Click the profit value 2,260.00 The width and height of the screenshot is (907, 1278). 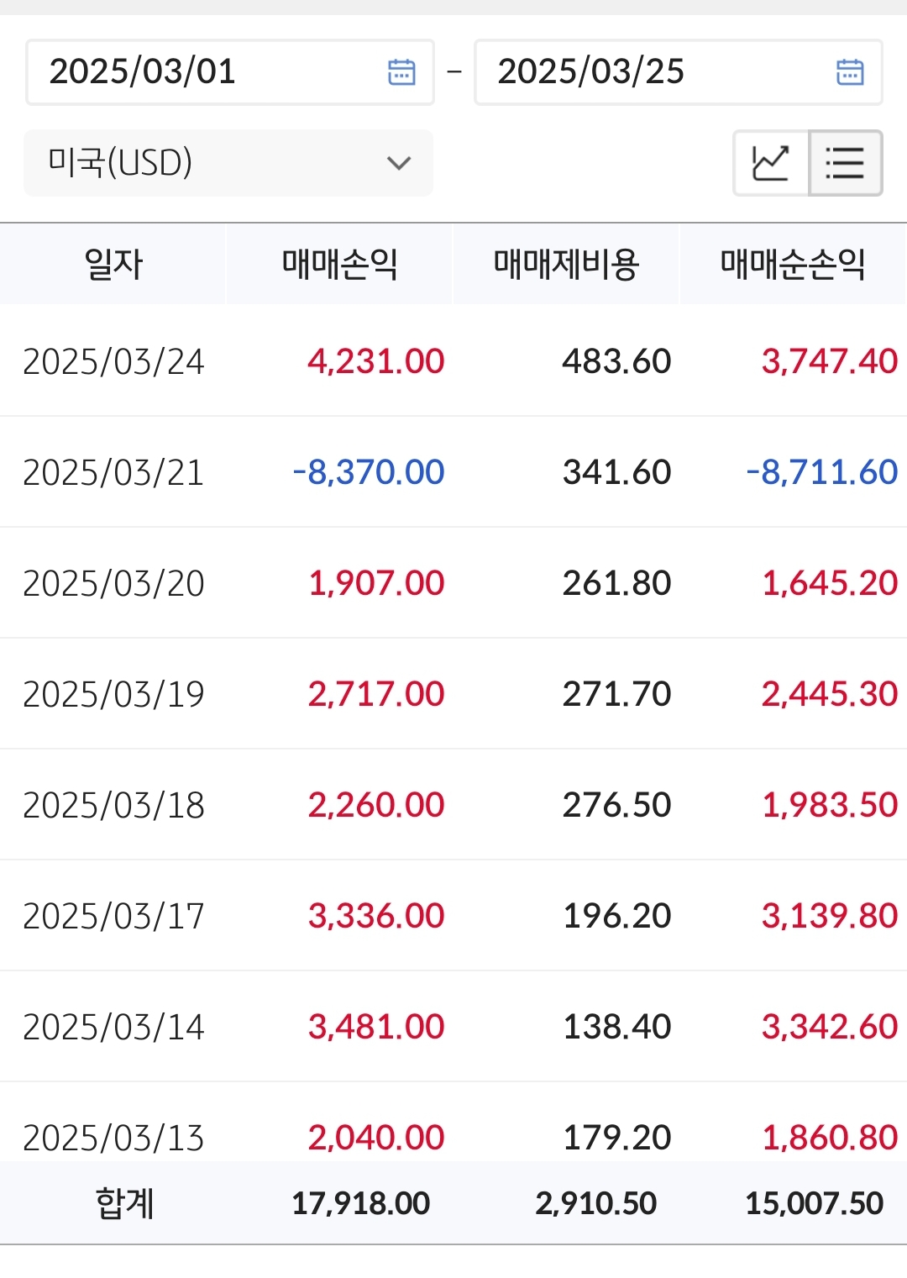tap(376, 805)
